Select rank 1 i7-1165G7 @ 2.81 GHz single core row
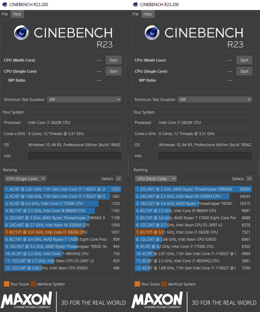This screenshot has height=312, width=260. click(x=63, y=189)
